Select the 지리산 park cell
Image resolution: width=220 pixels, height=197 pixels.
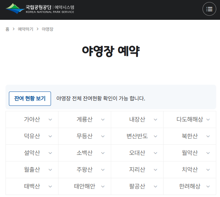(137, 170)
